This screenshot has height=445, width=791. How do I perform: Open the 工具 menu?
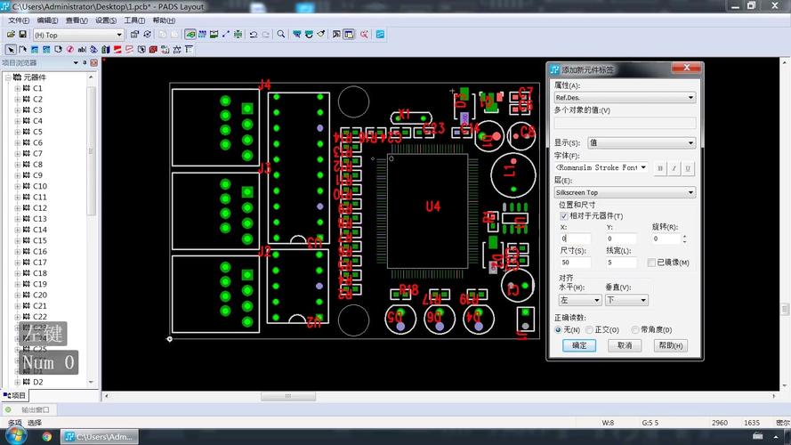point(133,20)
